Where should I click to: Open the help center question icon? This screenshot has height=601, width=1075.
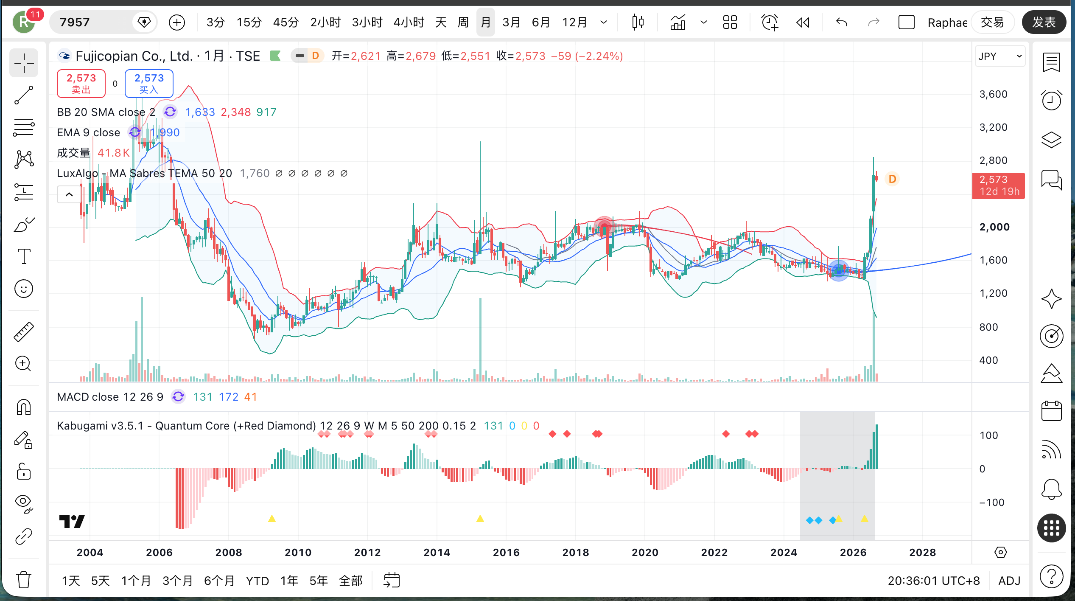[1052, 576]
